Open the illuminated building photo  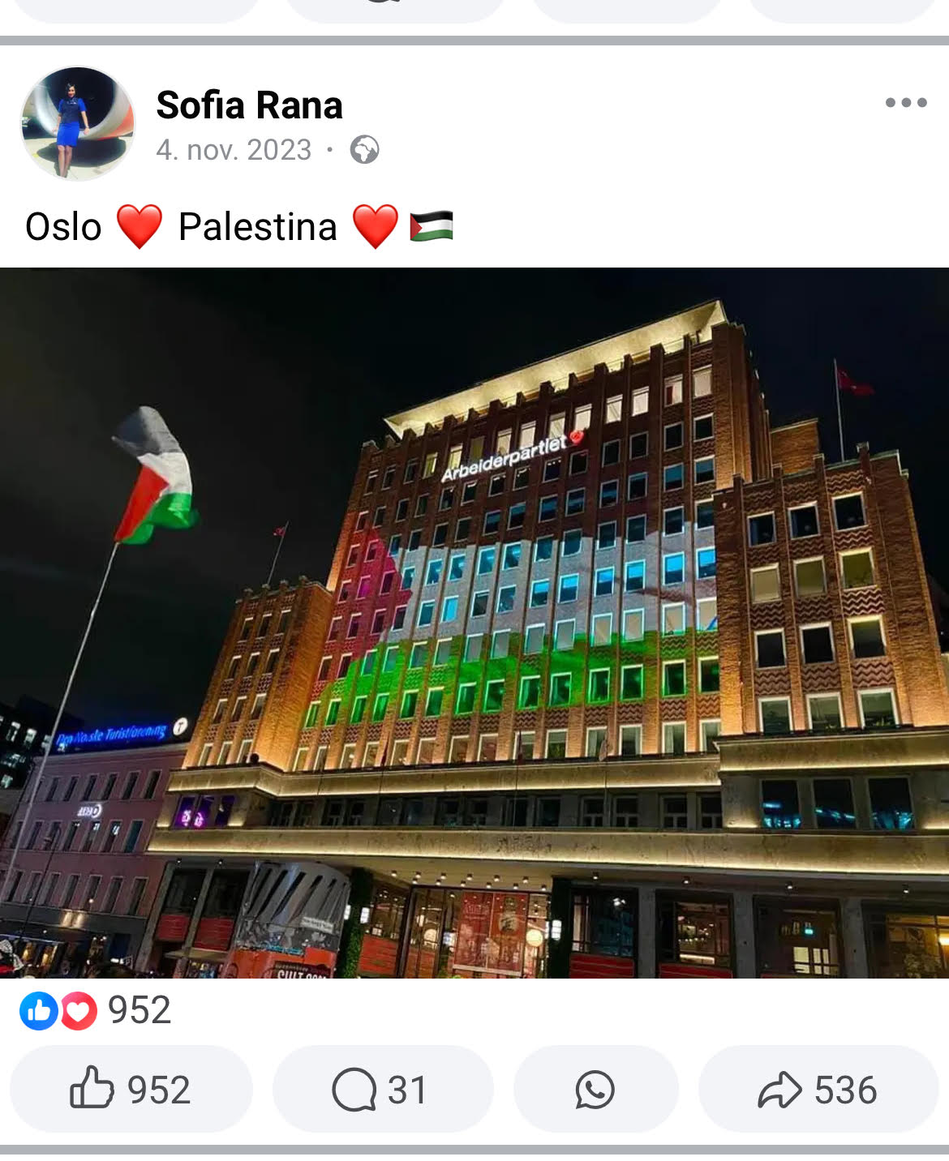coord(474,623)
